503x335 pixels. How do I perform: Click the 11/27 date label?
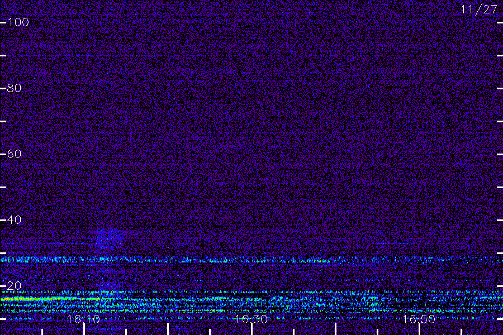coord(479,9)
